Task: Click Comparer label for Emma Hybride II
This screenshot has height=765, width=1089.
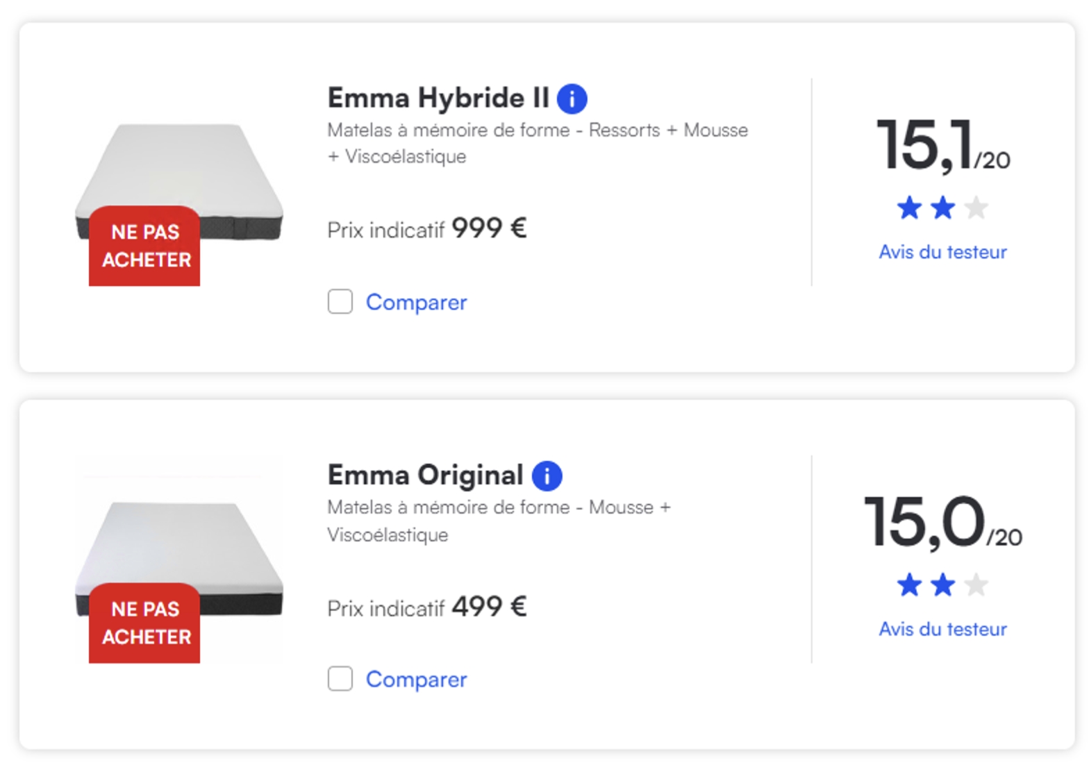Action: point(416,303)
